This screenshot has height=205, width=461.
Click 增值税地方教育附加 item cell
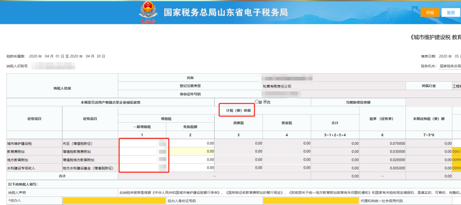90,160
